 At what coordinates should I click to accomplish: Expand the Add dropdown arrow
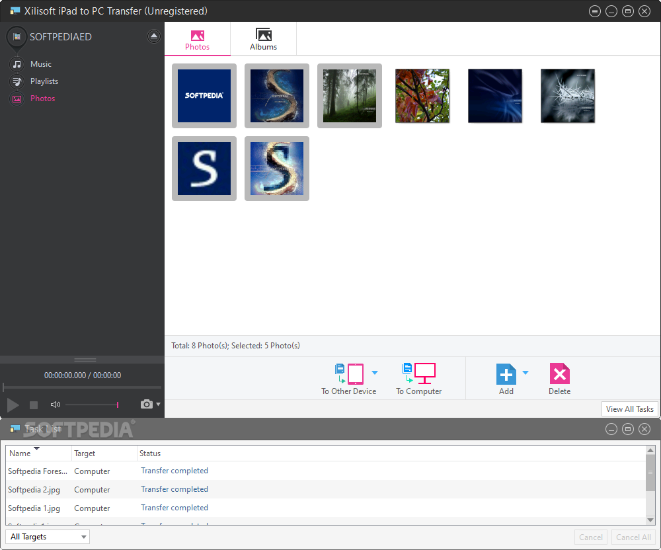pyautogui.click(x=525, y=373)
